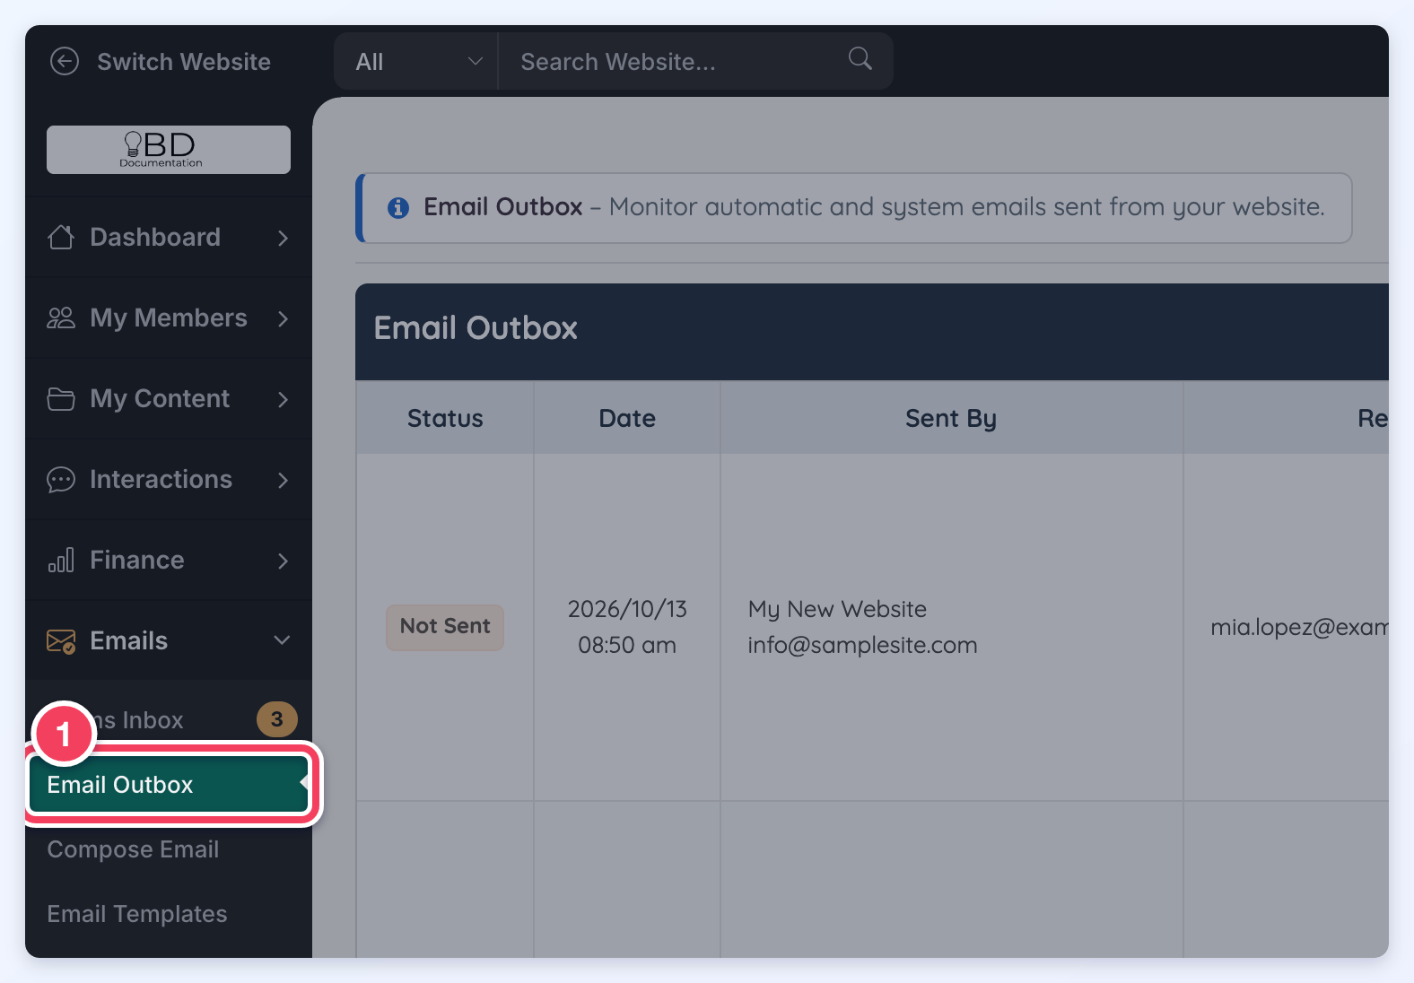The width and height of the screenshot is (1414, 983).
Task: Click the Status column header
Action: click(445, 418)
